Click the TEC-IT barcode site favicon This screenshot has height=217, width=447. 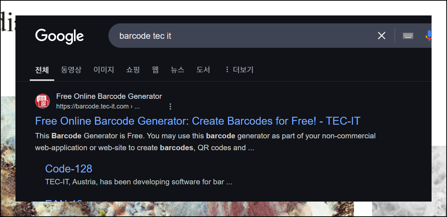pyautogui.click(x=42, y=101)
